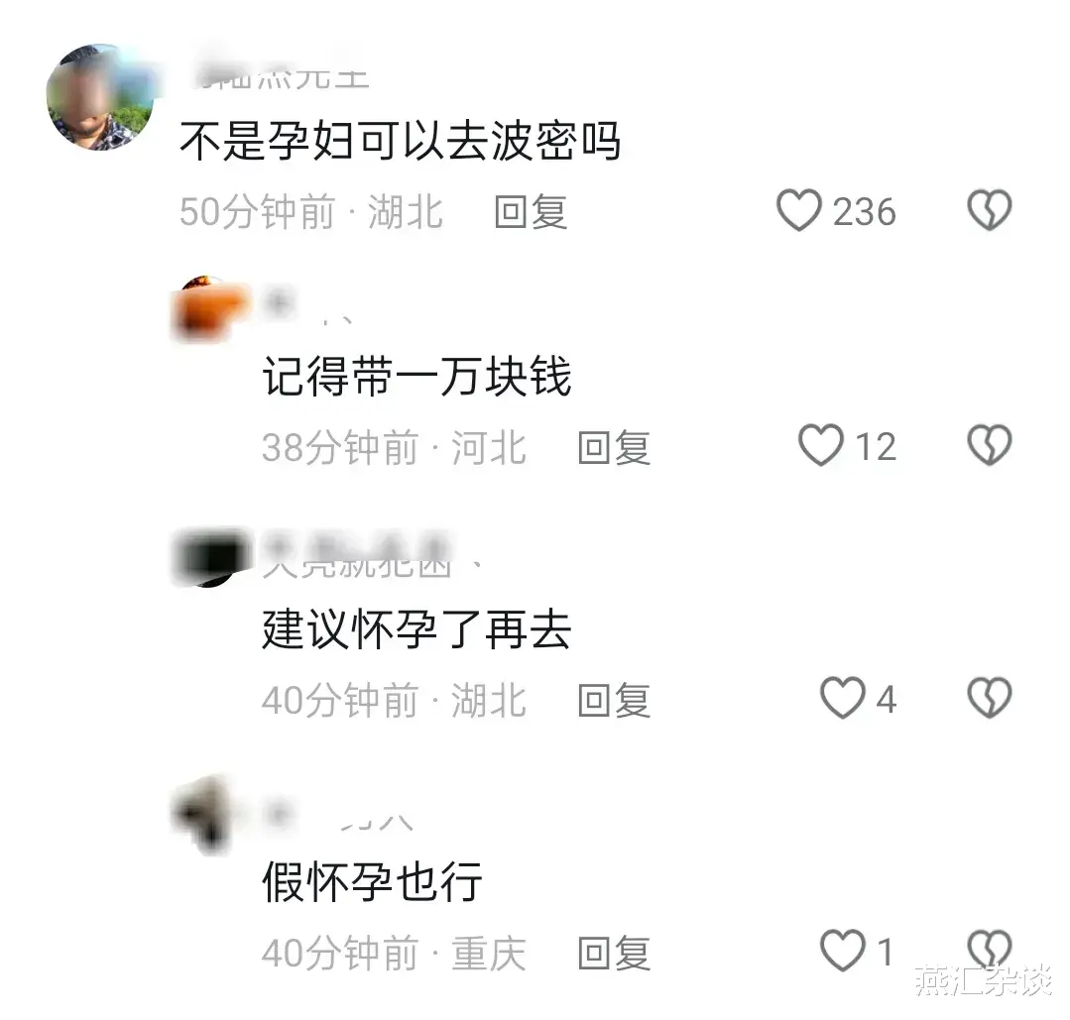This screenshot has height=1020, width=1070.
Task: Like the 建议怀孕了再去 reply
Action: click(843, 698)
